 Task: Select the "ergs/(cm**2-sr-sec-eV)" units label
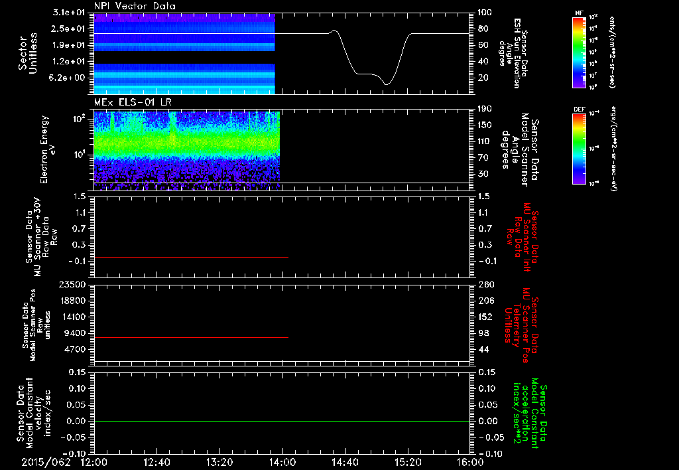pyautogui.click(x=613, y=149)
